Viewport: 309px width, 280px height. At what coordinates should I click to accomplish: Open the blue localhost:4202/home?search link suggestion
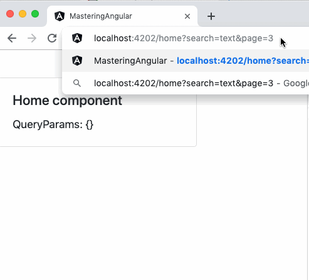pos(243,61)
